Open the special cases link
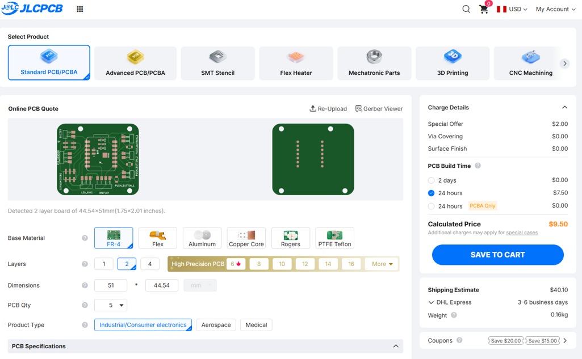Screen dimensions: 582x359 521,233
